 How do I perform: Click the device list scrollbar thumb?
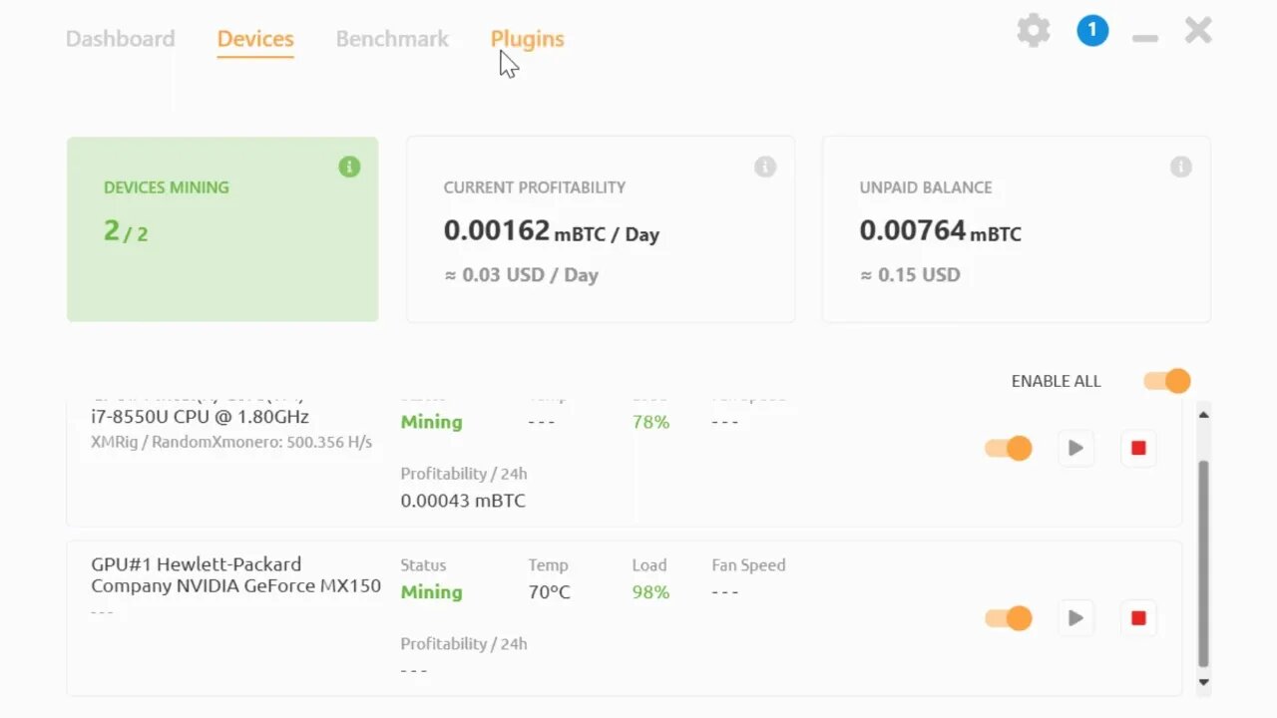coord(1203,563)
